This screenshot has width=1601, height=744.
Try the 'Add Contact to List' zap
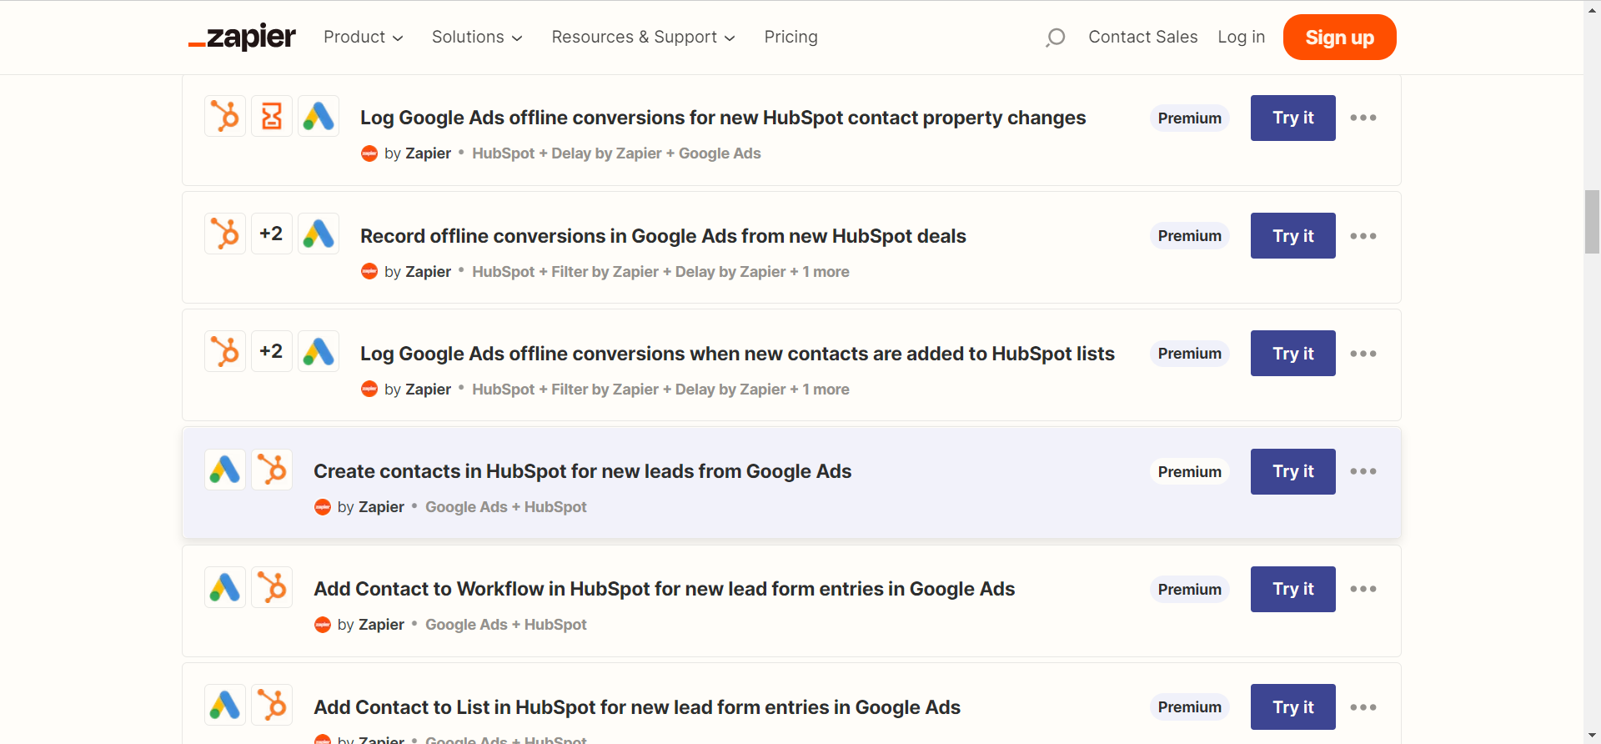[x=1293, y=706]
